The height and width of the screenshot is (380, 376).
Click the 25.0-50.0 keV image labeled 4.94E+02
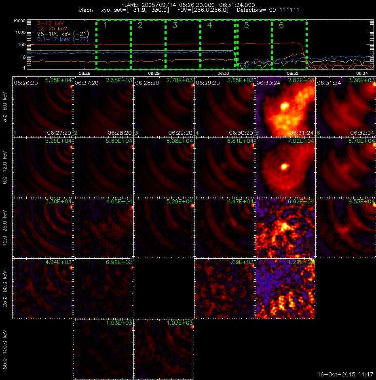click(42, 289)
